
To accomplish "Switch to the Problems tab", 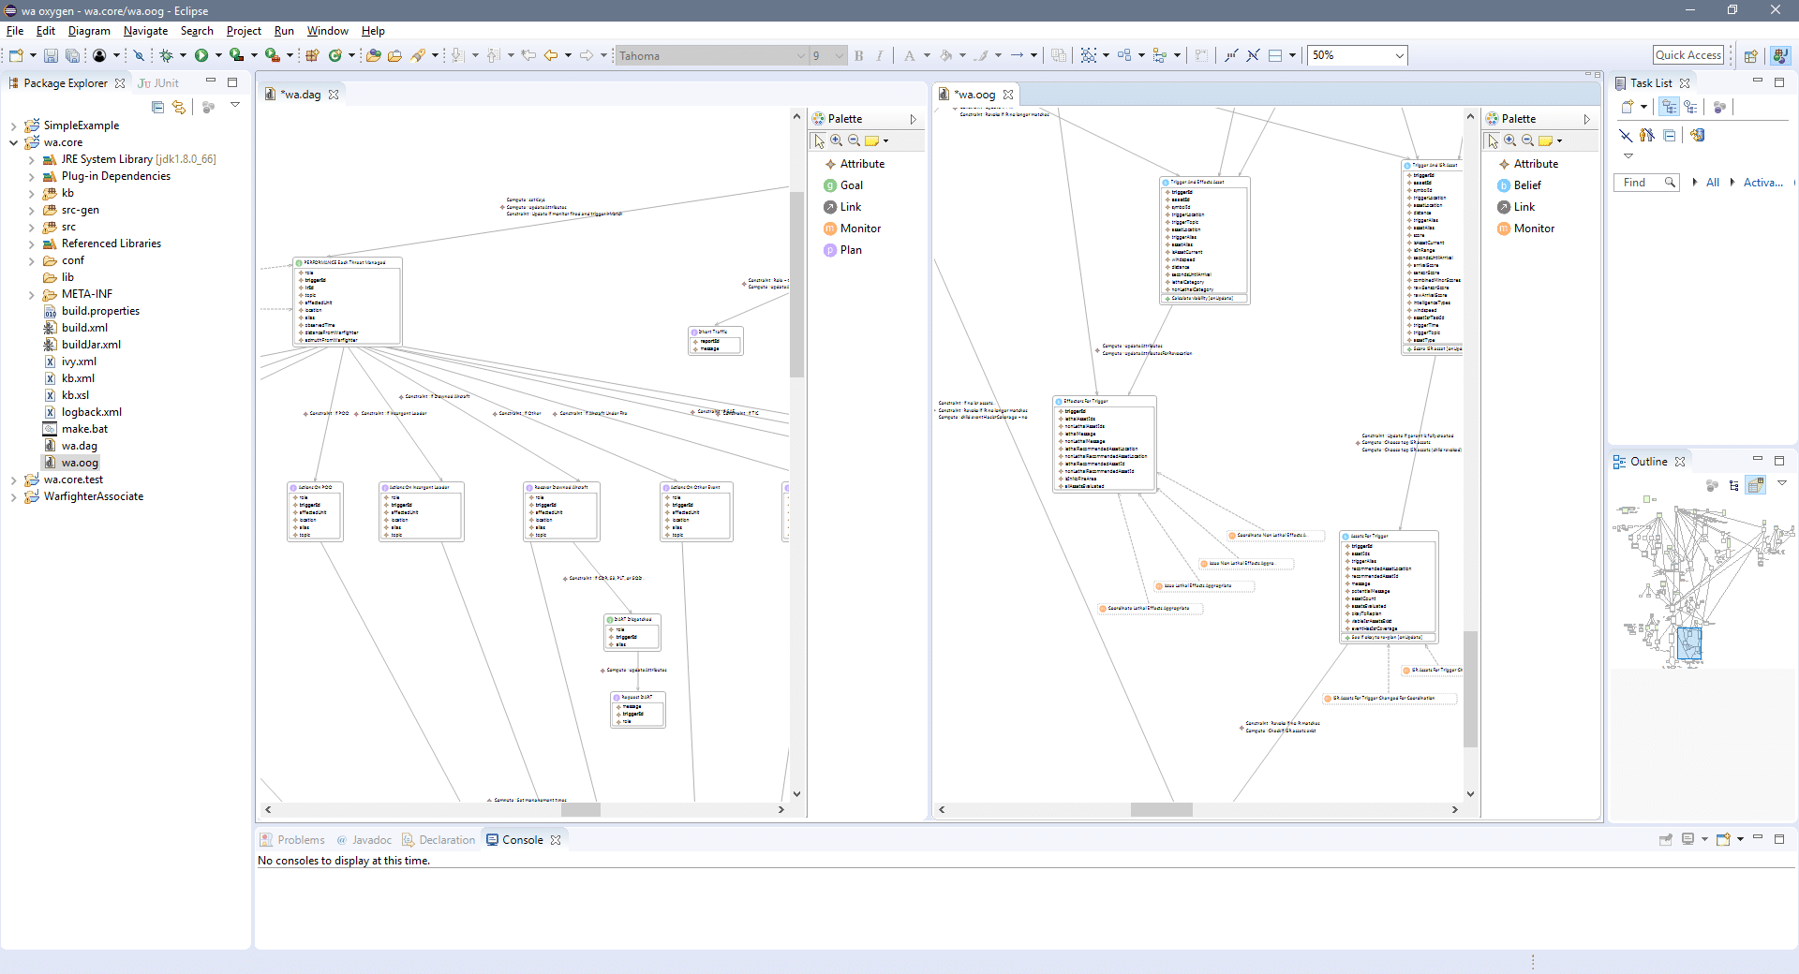I will pos(300,839).
